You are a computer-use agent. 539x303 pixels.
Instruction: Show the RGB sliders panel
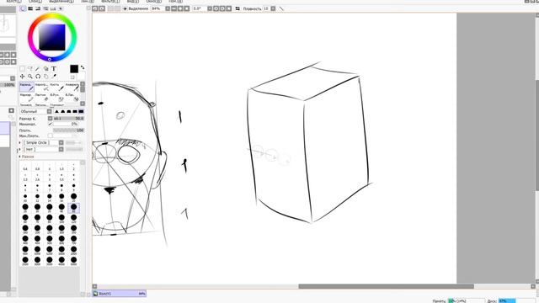pyautogui.click(x=30, y=8)
